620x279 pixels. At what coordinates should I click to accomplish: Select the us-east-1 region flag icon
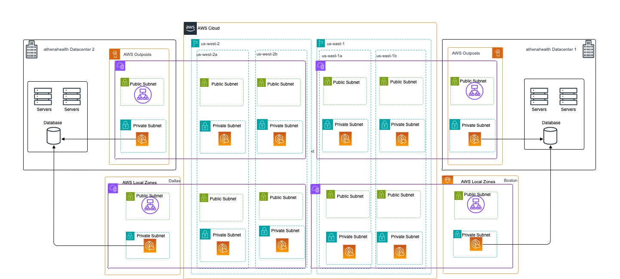320,43
